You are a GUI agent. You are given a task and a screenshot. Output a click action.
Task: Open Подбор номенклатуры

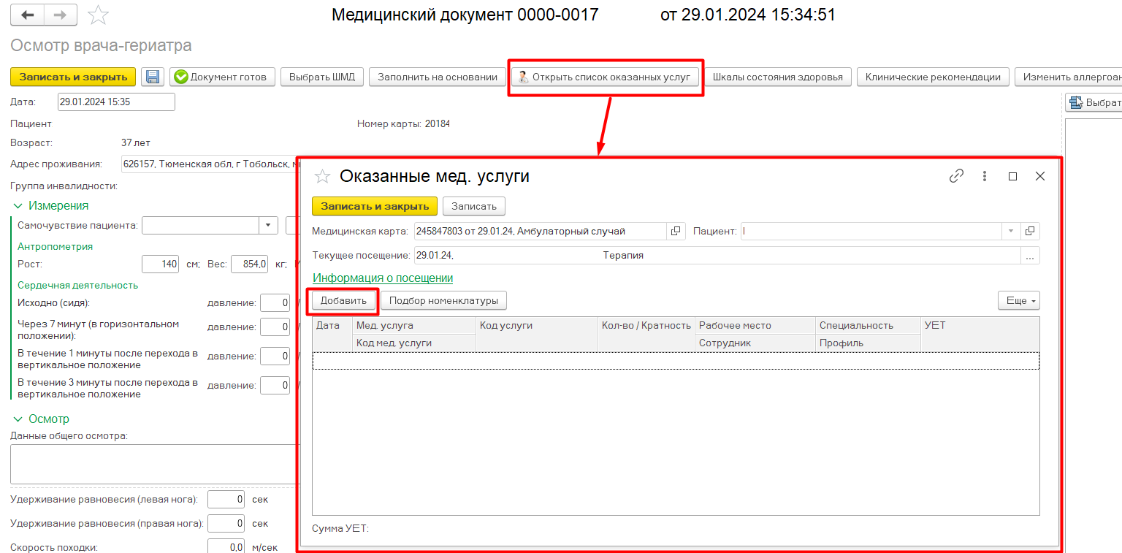pyautogui.click(x=443, y=300)
